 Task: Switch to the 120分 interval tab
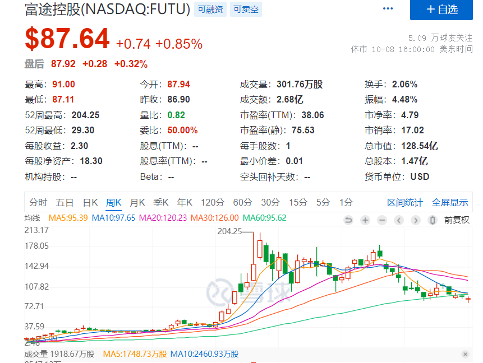tap(213, 202)
